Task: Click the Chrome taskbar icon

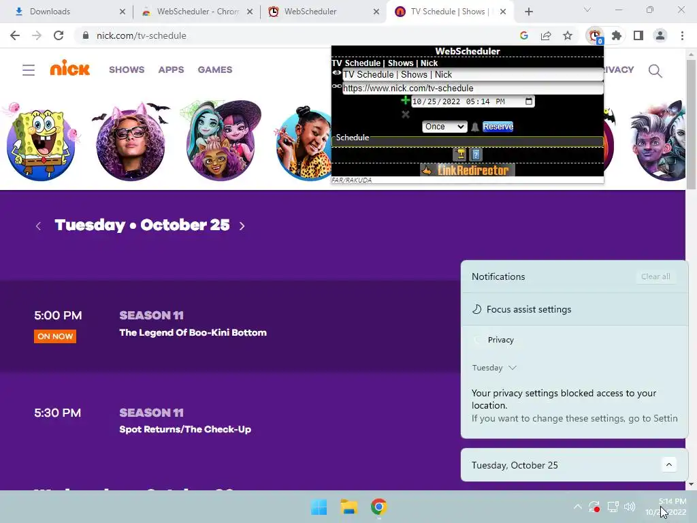Action: 378,507
